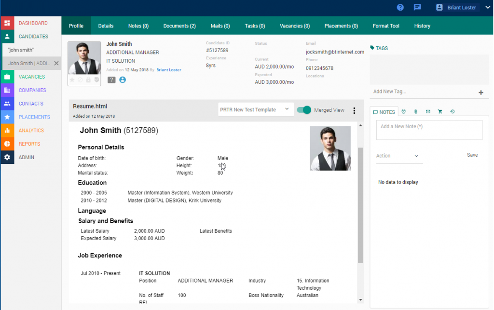494x310 pixels.
Task: Open the alarm clock reminders tab icon
Action: point(403,112)
